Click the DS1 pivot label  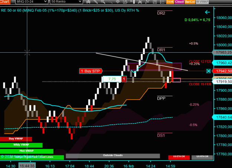pos(161,135)
